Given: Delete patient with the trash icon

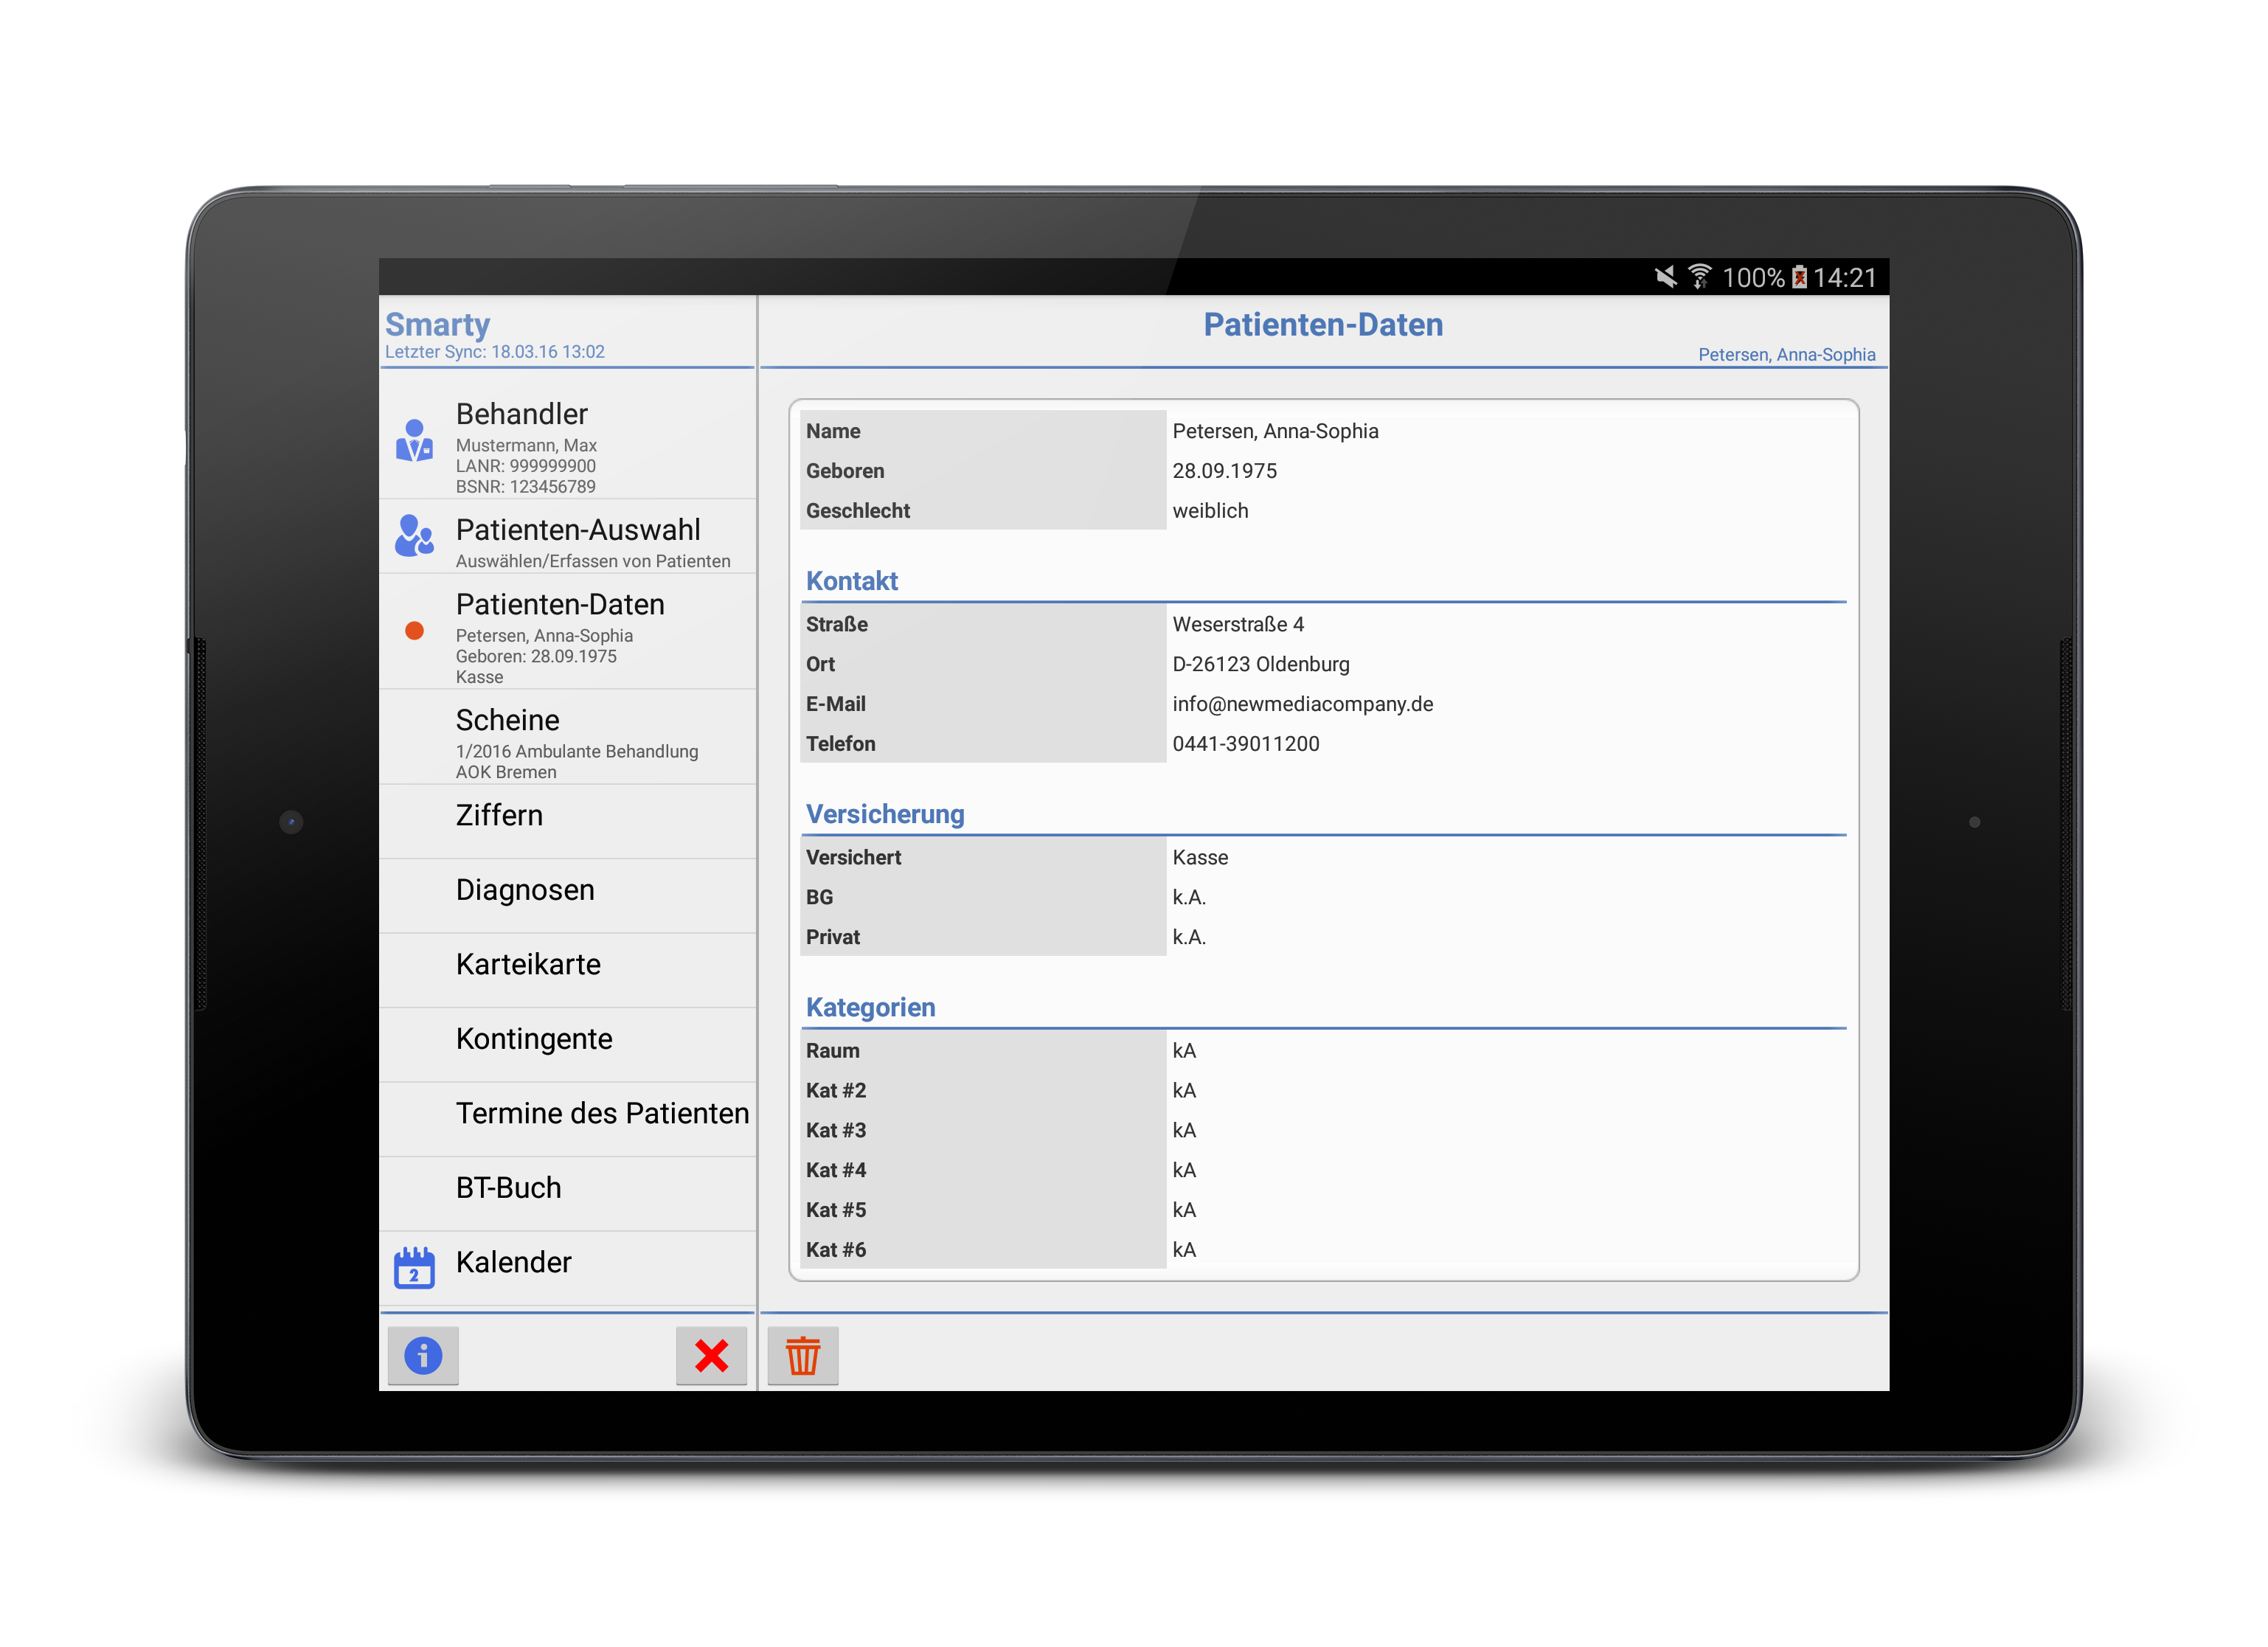Looking at the screenshot, I should coord(802,1355).
